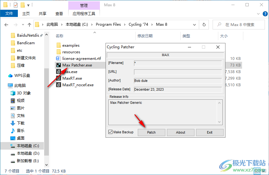Go up one folder level
Screen dimensions: 269x175
(x=29, y=25)
